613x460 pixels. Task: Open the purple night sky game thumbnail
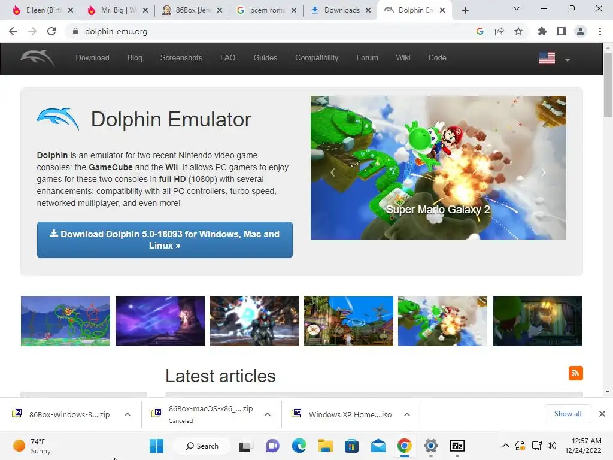tap(160, 321)
